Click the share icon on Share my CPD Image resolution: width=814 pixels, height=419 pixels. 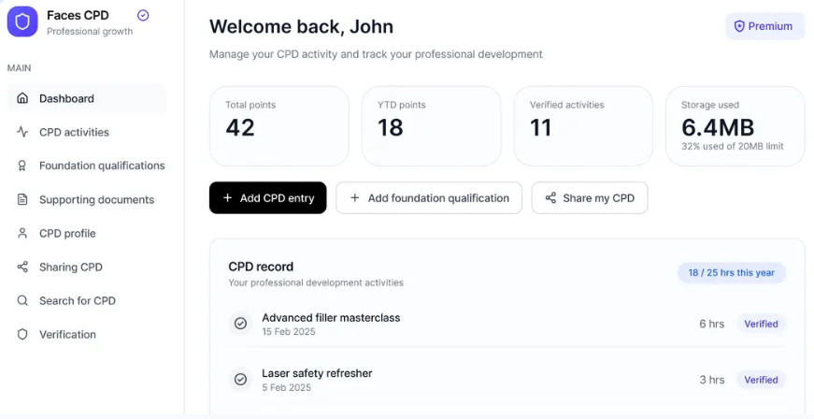pyautogui.click(x=550, y=198)
